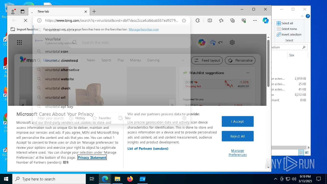Open Copilot icon on MSN page
This screenshot has width=327, height=184.
click(x=202, y=42)
